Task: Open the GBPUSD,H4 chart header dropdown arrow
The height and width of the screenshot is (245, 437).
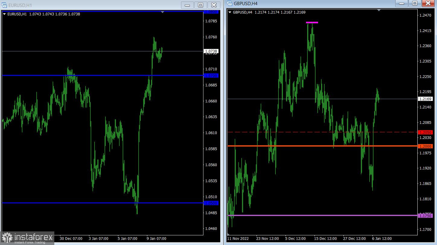Action: point(230,12)
